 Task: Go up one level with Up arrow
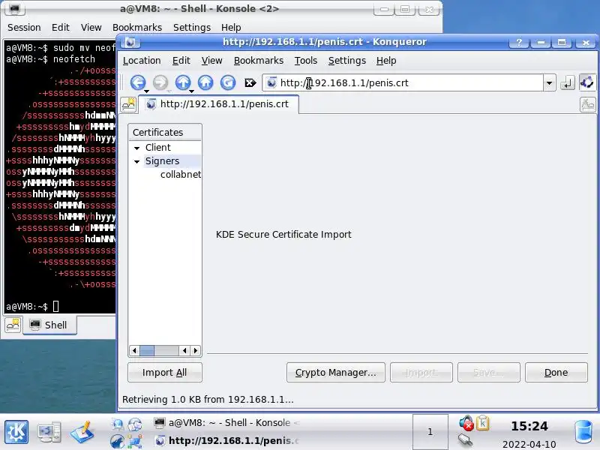[182, 82]
